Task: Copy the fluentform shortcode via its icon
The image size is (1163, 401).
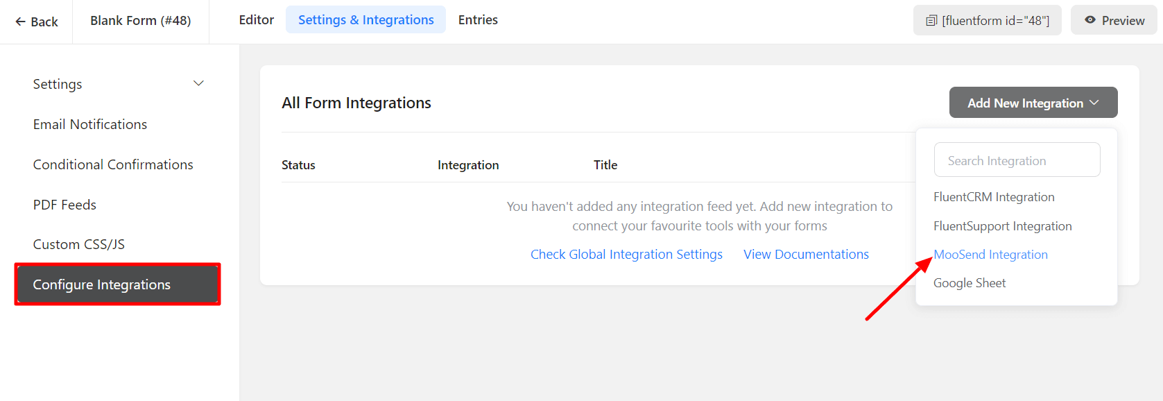Action: [931, 21]
